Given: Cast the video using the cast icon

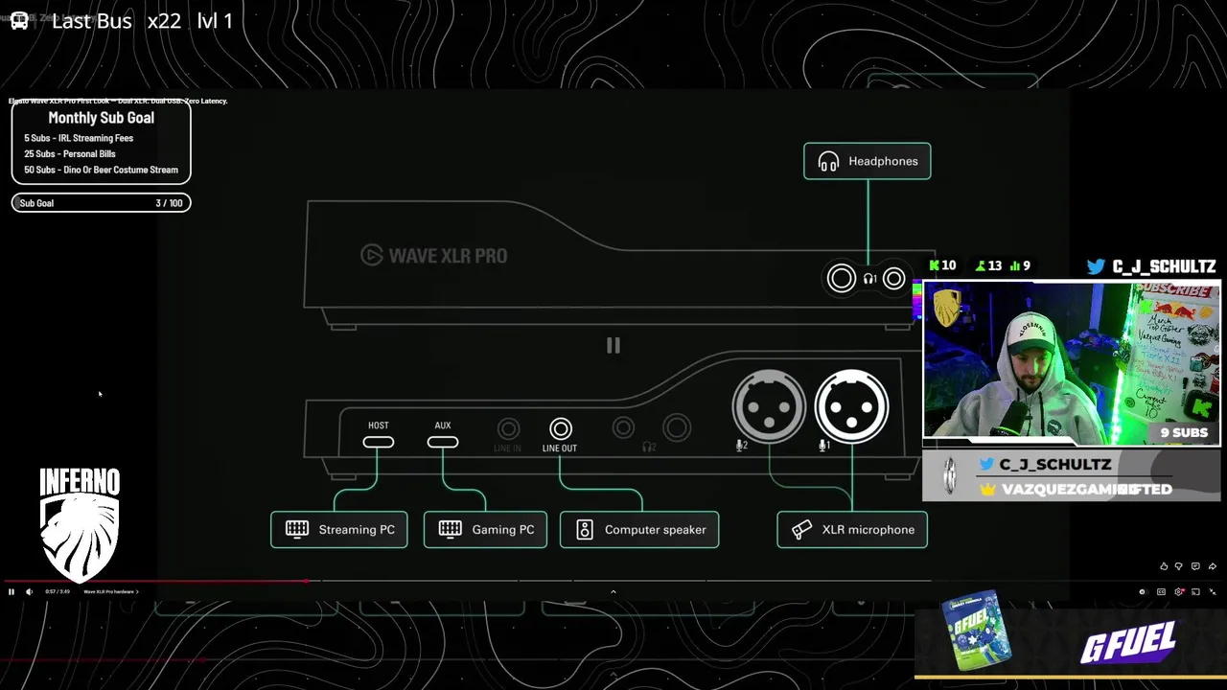Looking at the screenshot, I should (1195, 592).
